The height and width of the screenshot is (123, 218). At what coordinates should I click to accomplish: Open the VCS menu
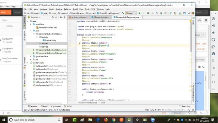pos(93,9)
